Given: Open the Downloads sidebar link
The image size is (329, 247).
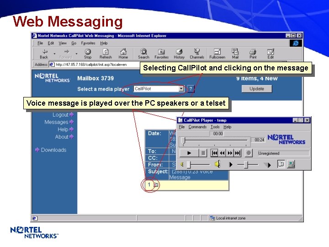Looking at the screenshot, I should [51, 150].
